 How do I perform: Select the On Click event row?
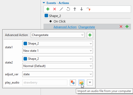pyautogui.click(x=87, y=21)
